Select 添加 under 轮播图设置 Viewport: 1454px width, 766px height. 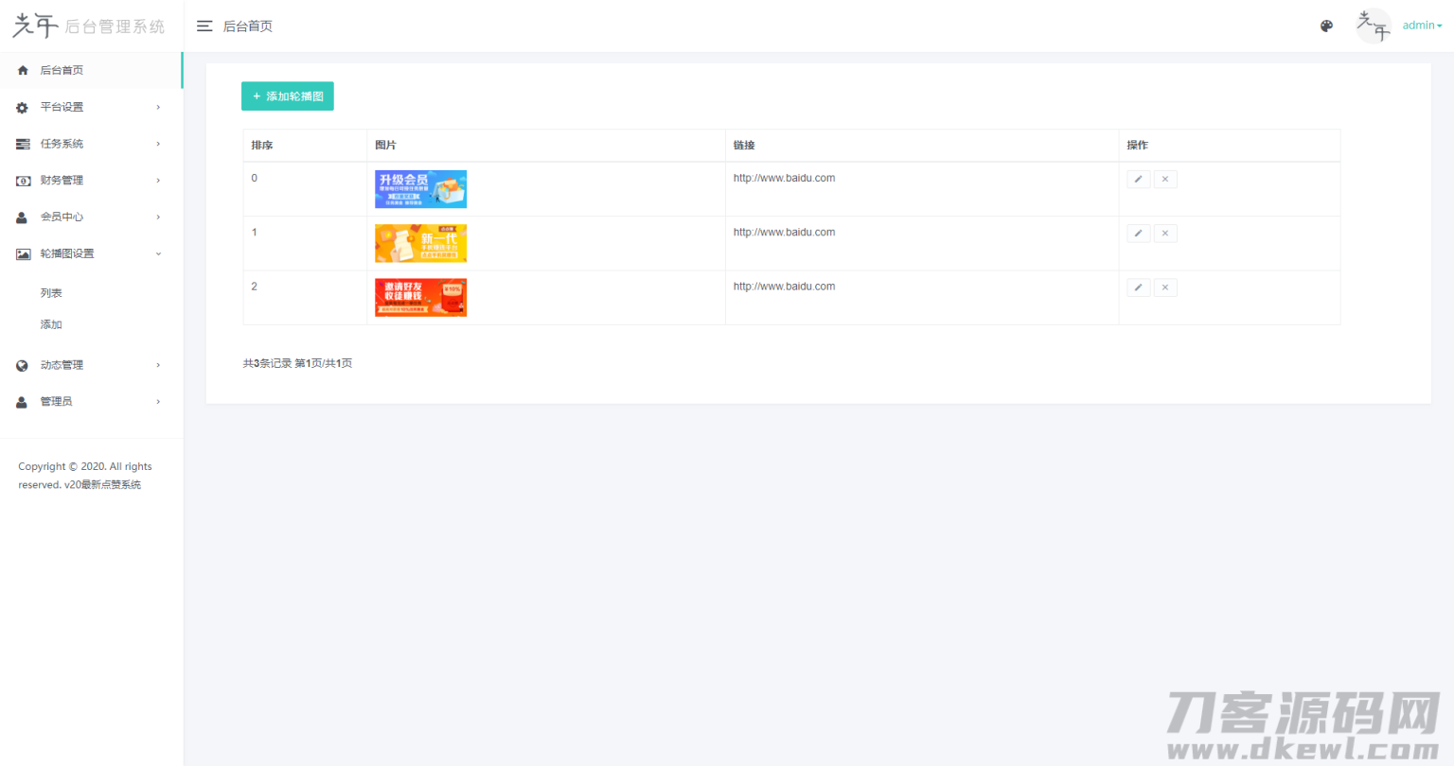[x=51, y=324]
